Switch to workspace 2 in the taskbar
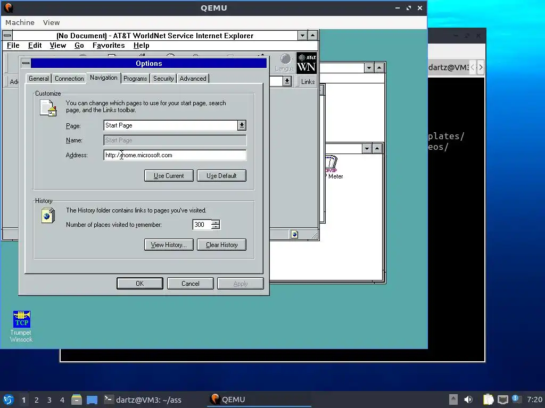Viewport: 545px width, 408px height. point(37,400)
